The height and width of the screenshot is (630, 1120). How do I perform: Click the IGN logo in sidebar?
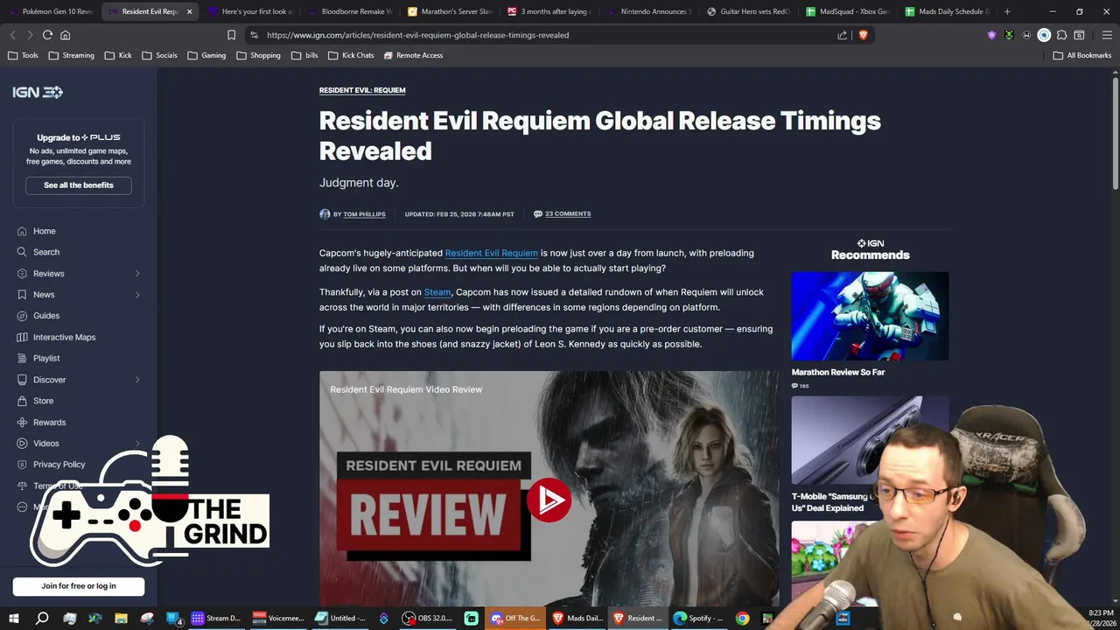tap(37, 92)
